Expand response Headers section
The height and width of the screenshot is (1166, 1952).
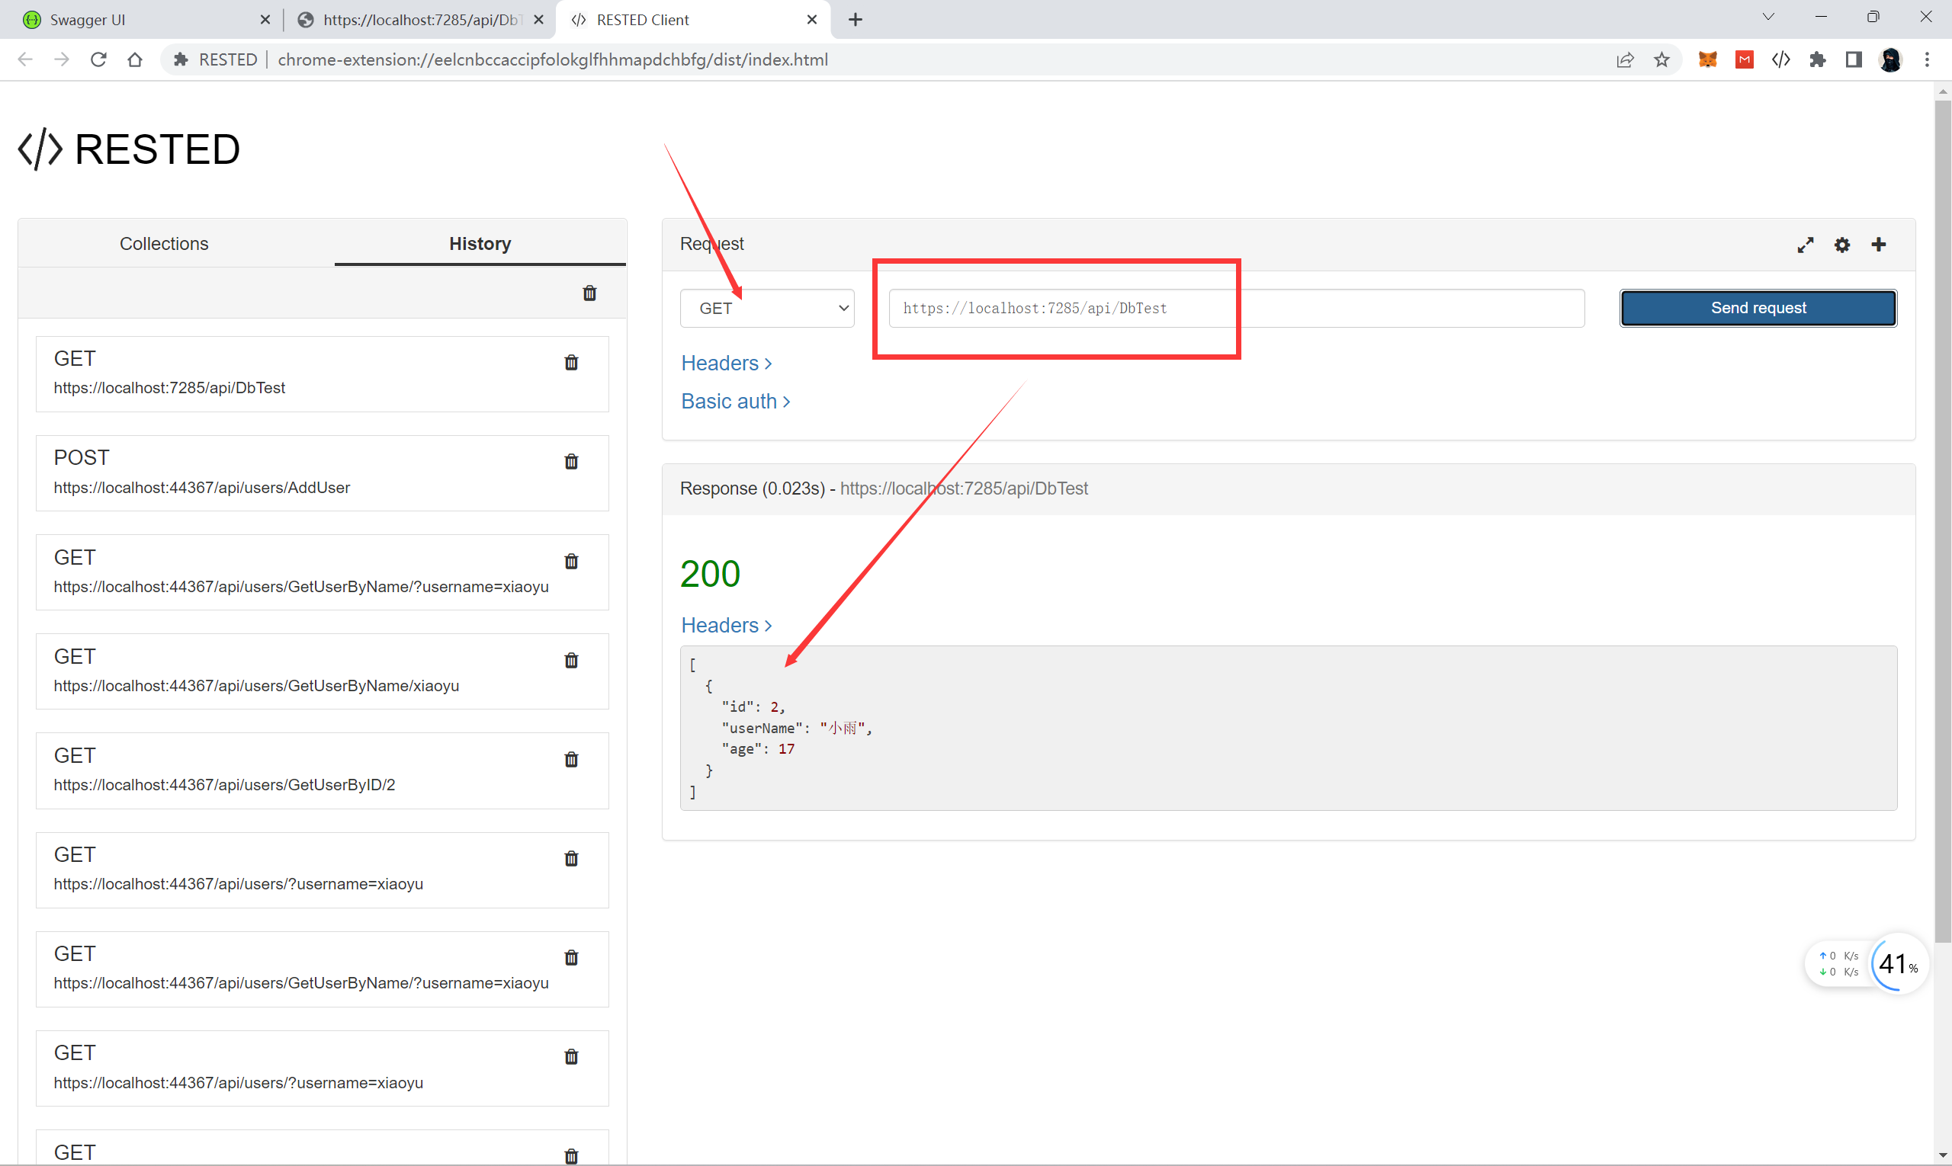pos(726,625)
